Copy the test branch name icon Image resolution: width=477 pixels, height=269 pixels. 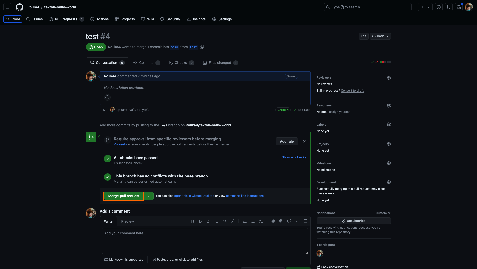(202, 47)
